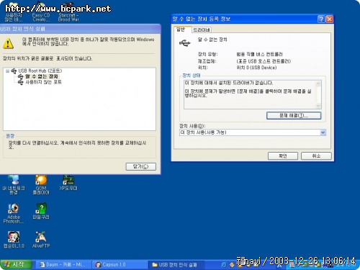Viewport: 360px width, 270px height.
Task: Switch to the 드라이버 tab
Action: pyautogui.click(x=202, y=30)
